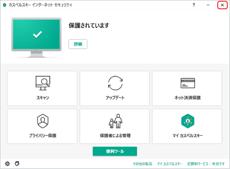
Task: Open settings via the gear icon
Action: (x=7, y=164)
